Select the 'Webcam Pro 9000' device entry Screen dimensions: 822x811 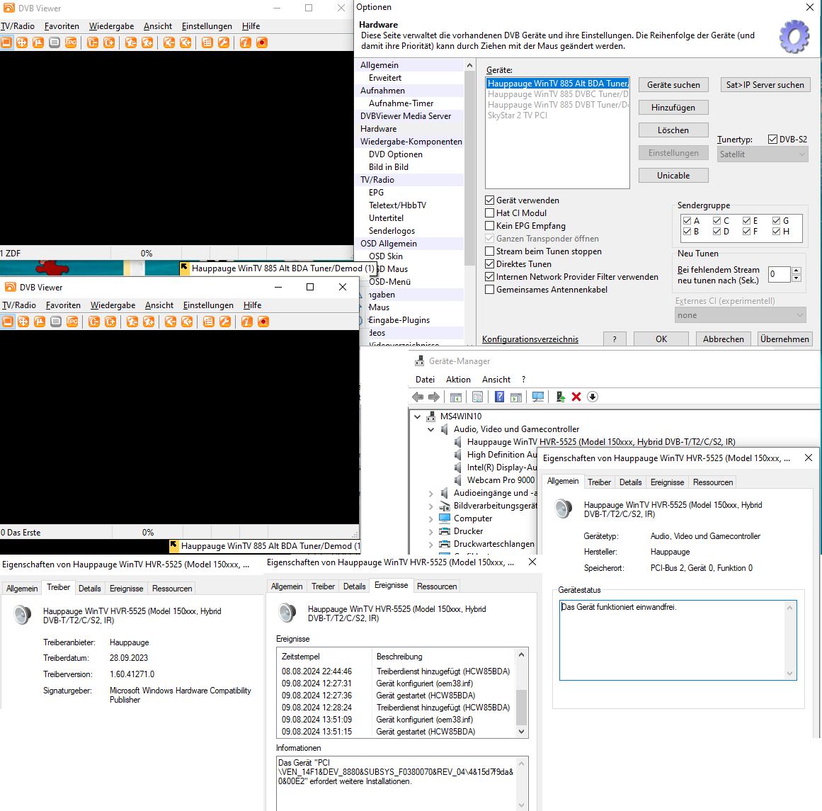pyautogui.click(x=501, y=480)
